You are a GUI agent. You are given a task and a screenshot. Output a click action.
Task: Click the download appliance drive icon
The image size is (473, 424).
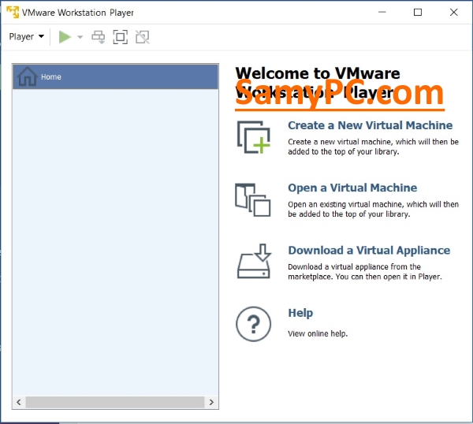pos(254,261)
